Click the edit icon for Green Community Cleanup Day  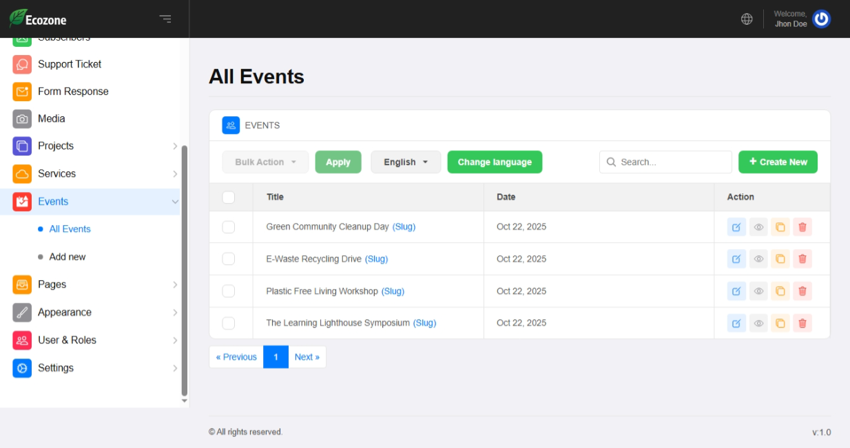[736, 227]
